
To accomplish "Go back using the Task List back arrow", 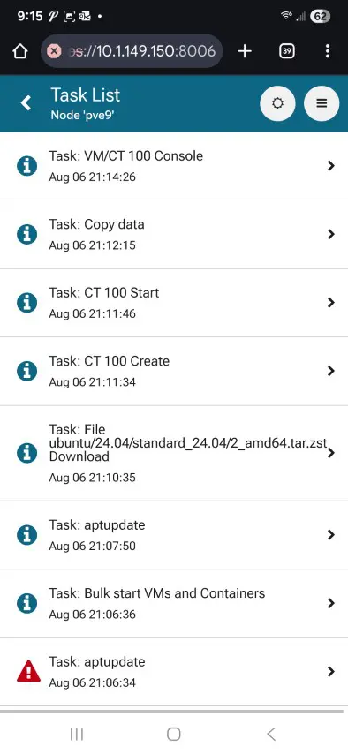I will (x=26, y=103).
